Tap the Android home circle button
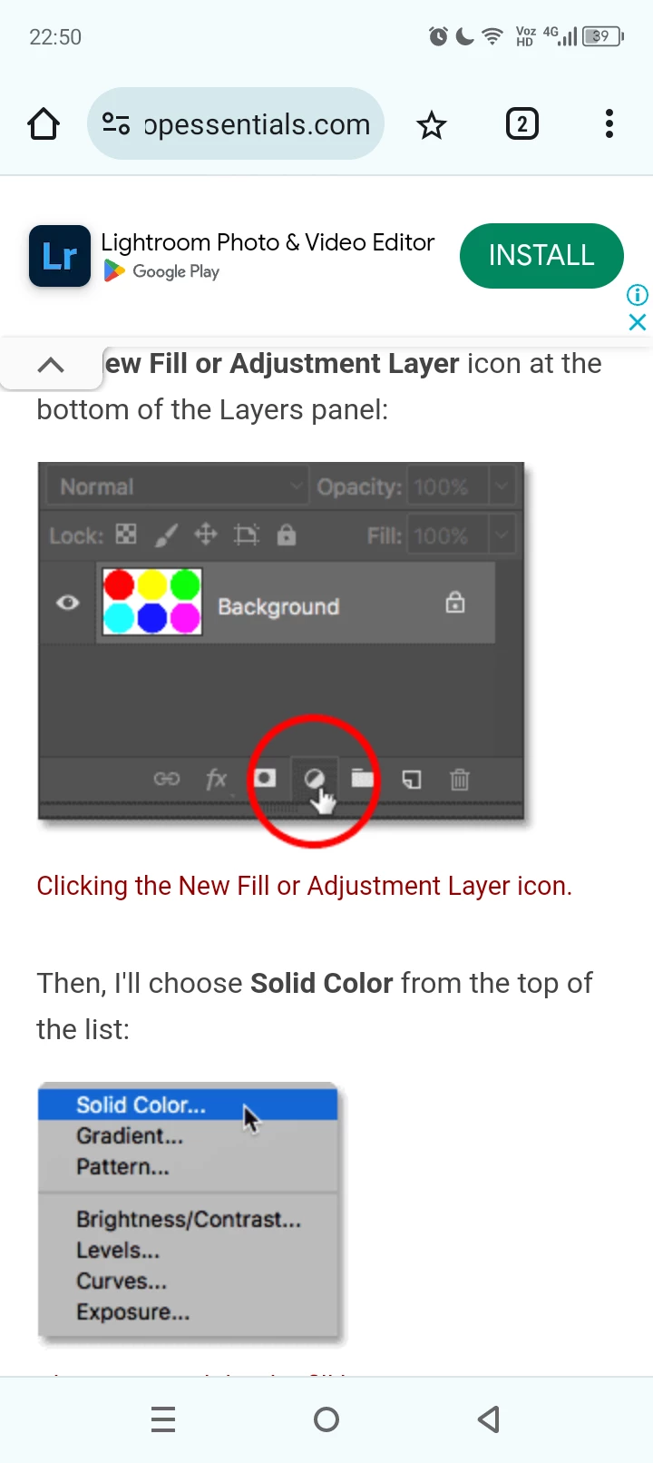The width and height of the screenshot is (653, 1463). [x=326, y=1419]
